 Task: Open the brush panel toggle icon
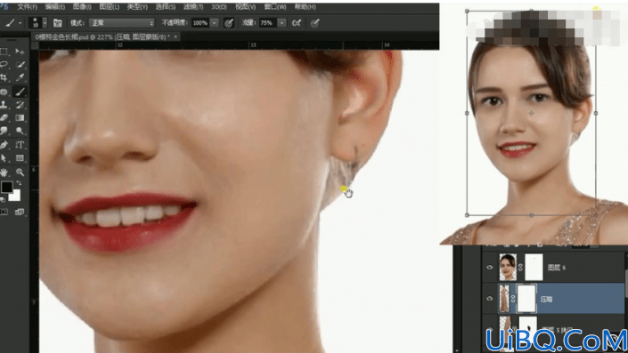coord(58,23)
